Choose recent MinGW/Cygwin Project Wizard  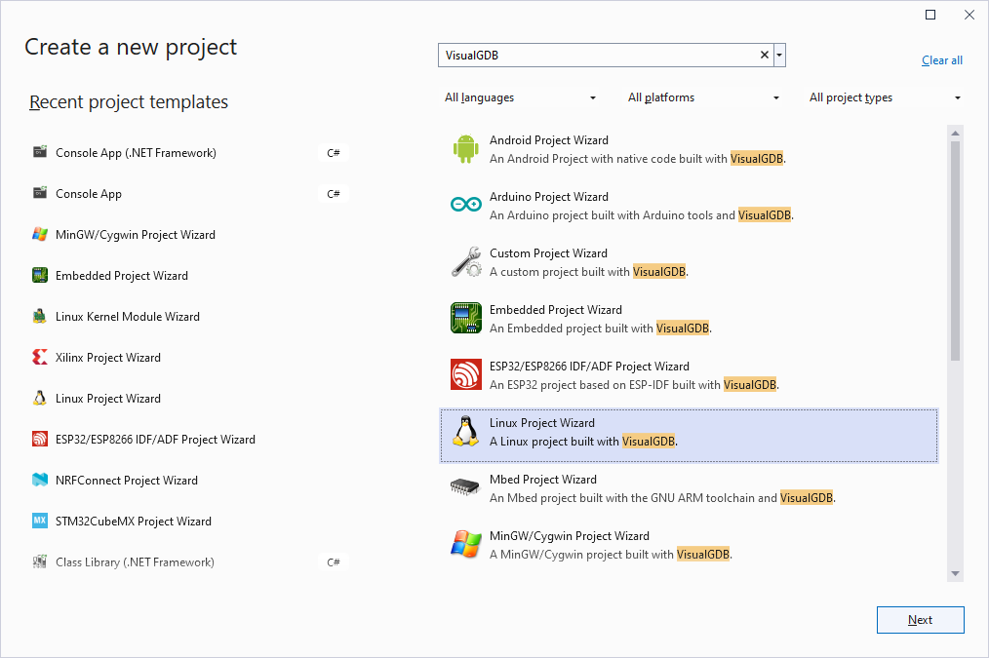(x=189, y=235)
